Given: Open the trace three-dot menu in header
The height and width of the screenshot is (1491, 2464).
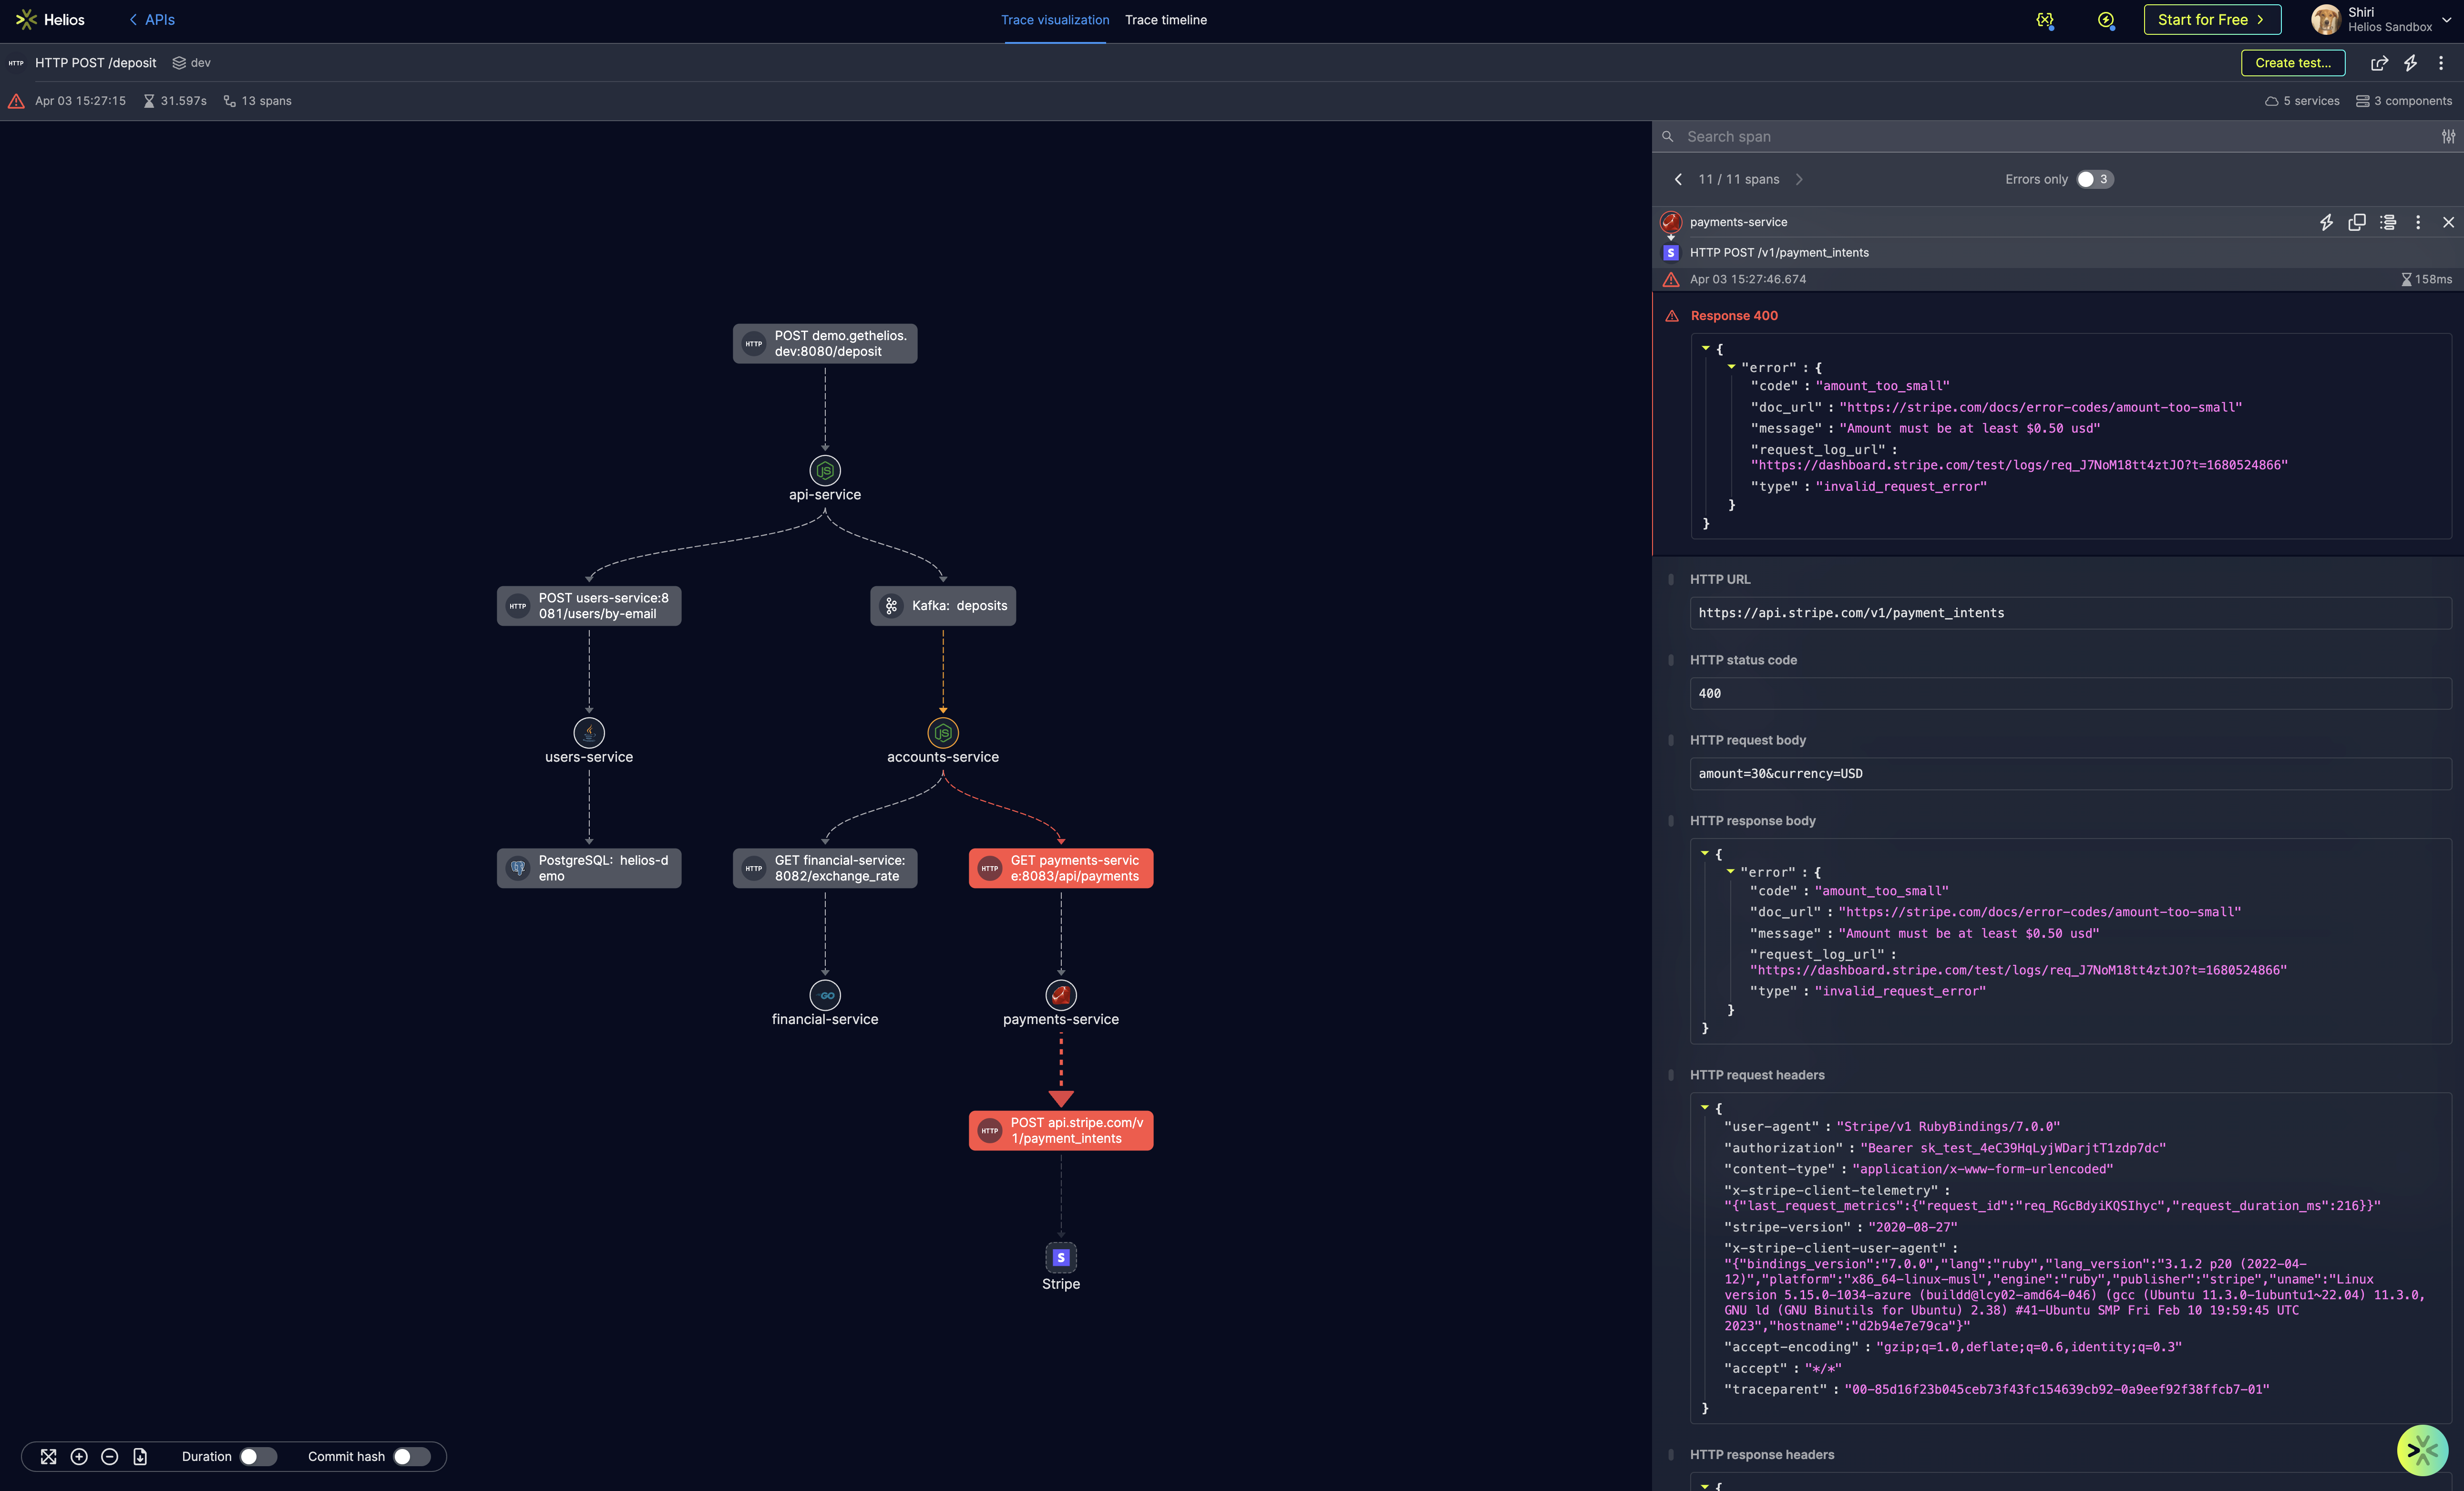Looking at the screenshot, I should 2440,63.
